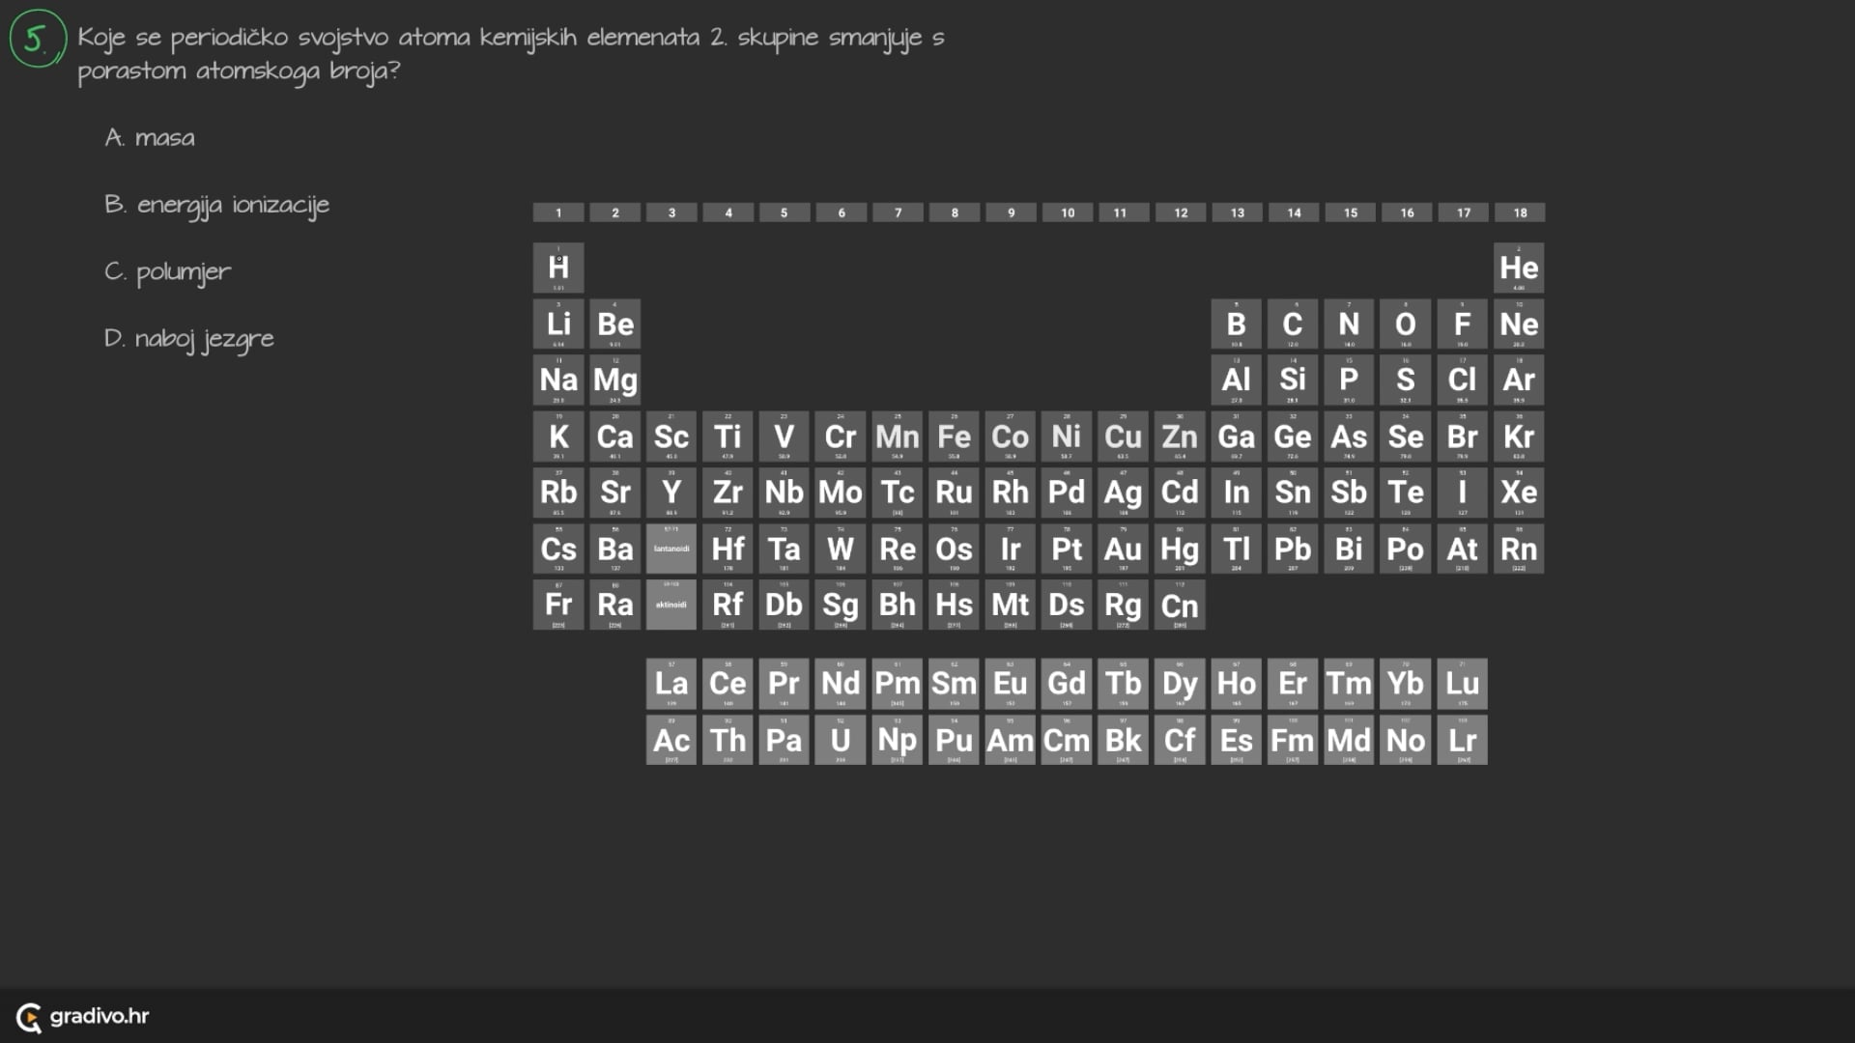1855x1043 pixels.
Task: Select the potassium K tile
Action: point(558,437)
